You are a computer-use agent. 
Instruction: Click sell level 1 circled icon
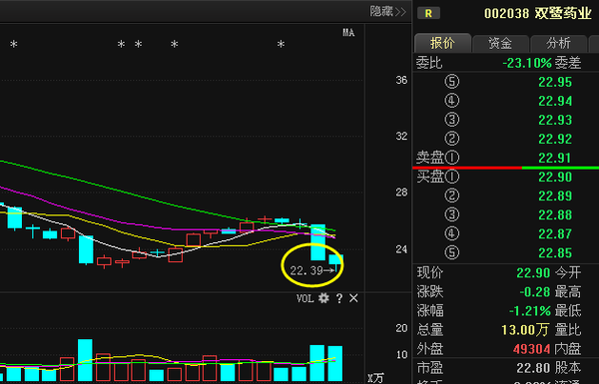(x=452, y=158)
